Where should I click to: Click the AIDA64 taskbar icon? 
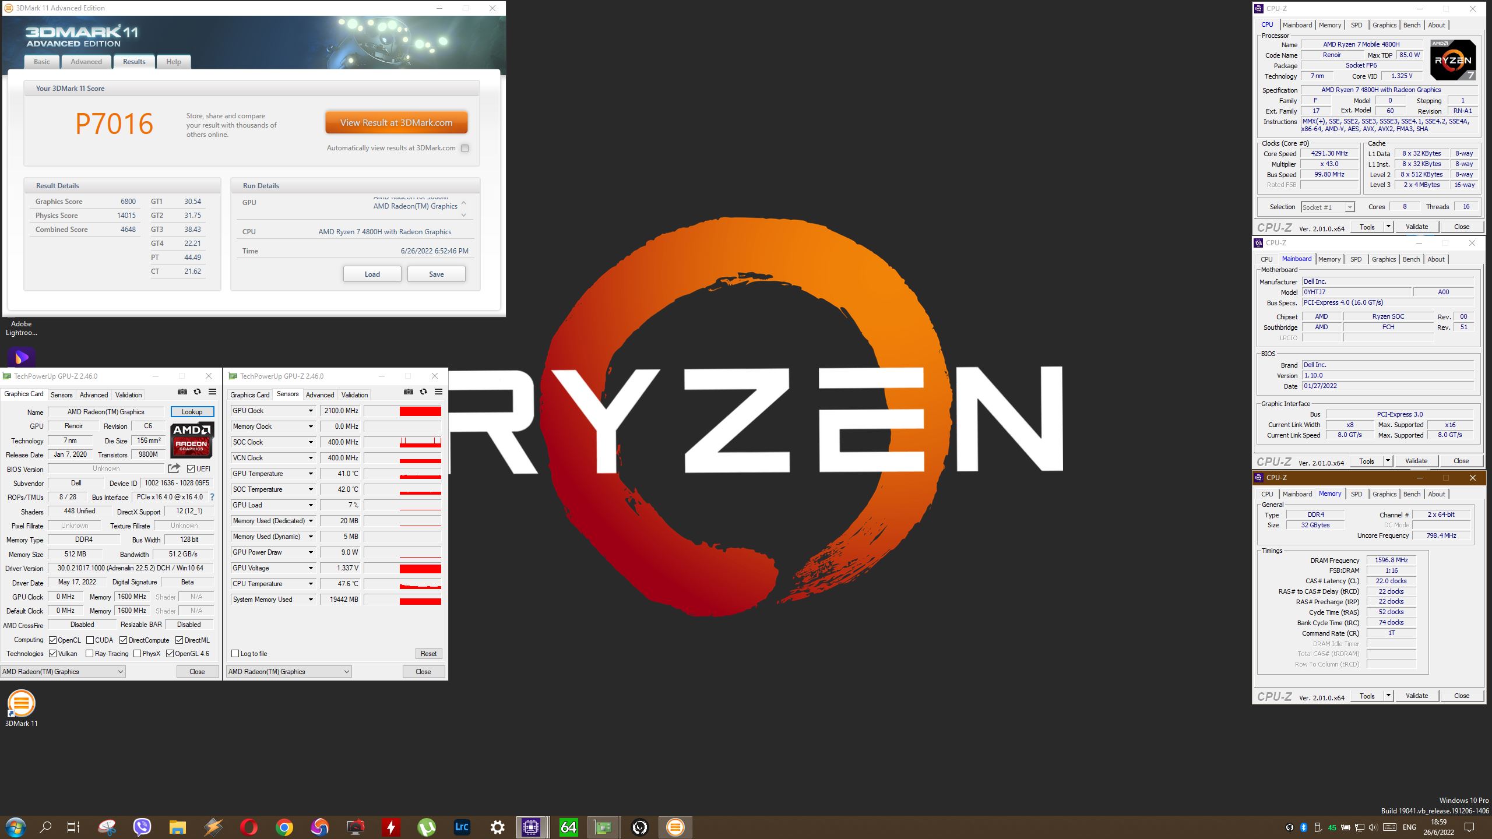[568, 827]
